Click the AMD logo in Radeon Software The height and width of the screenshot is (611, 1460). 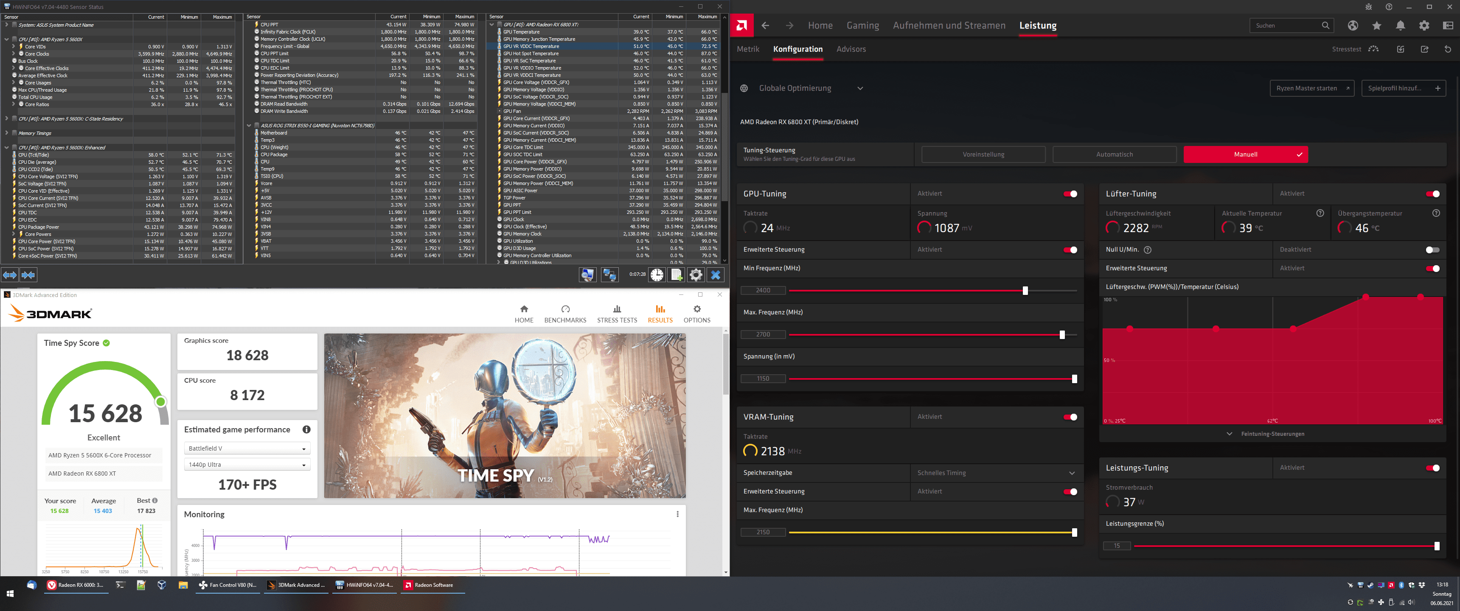(741, 25)
